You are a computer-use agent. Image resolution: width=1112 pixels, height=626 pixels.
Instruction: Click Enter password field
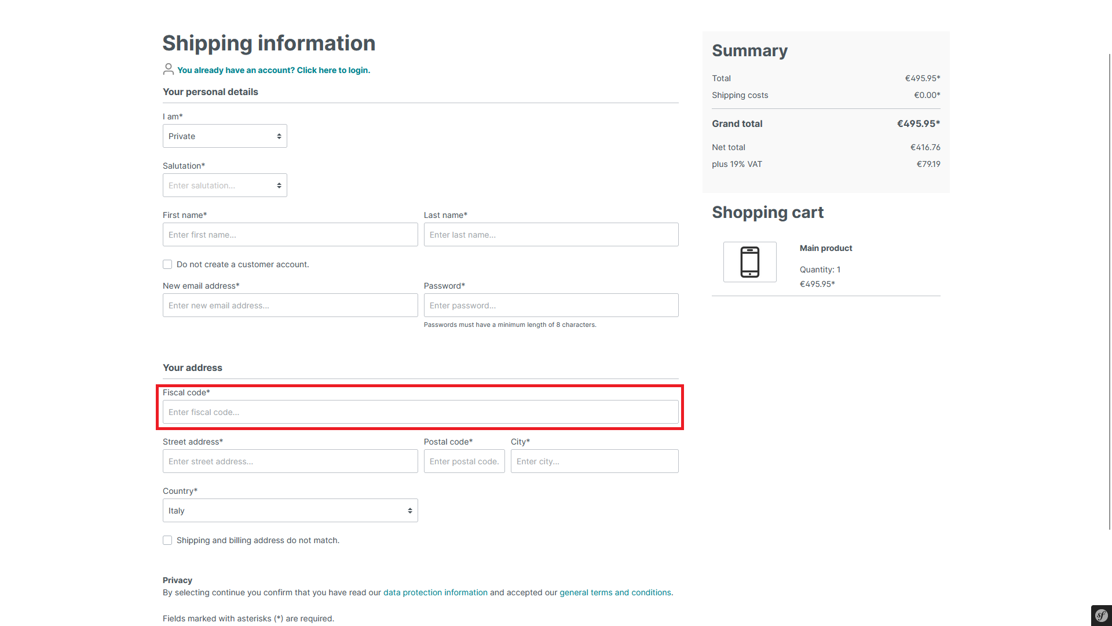[x=551, y=305]
